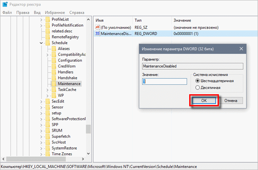Click the ProfileList folder icon
Image resolution: width=258 pixels, height=170 pixels.
(48, 19)
